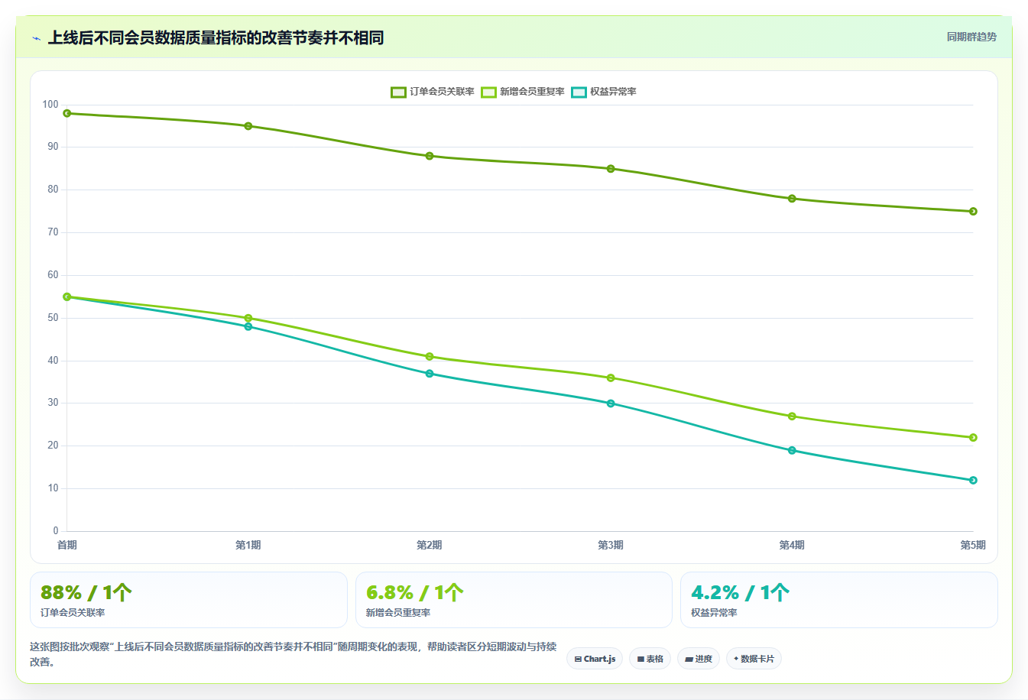Select 订单会员关联率 data point at 第4期

point(792,199)
